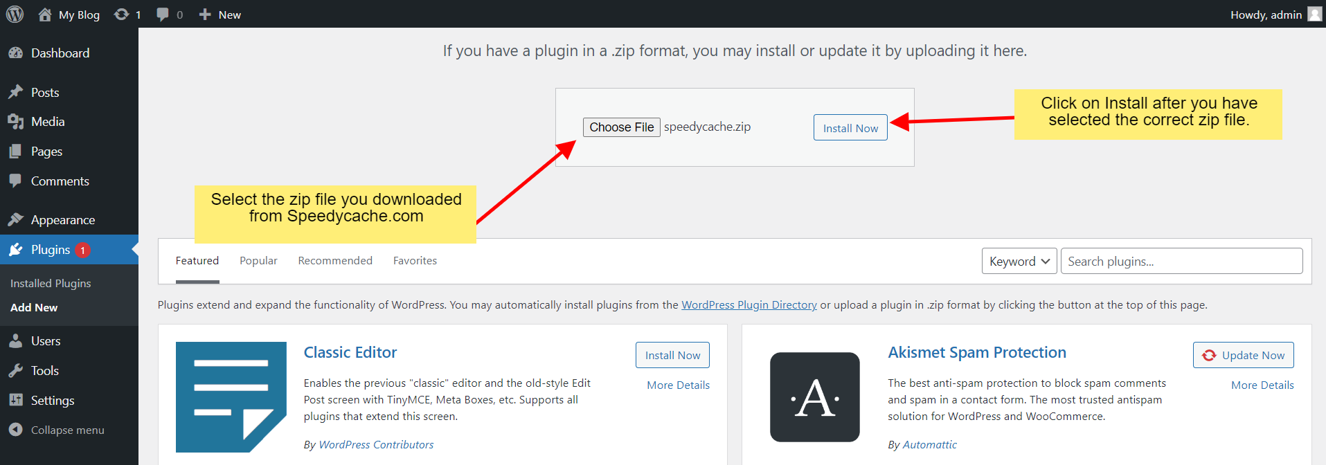Viewport: 1326px width, 465px height.
Task: Install the Classic Editor plugin
Action: pos(672,355)
